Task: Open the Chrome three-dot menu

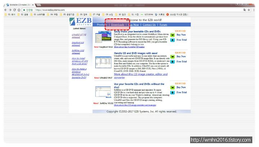Action: 254,10
